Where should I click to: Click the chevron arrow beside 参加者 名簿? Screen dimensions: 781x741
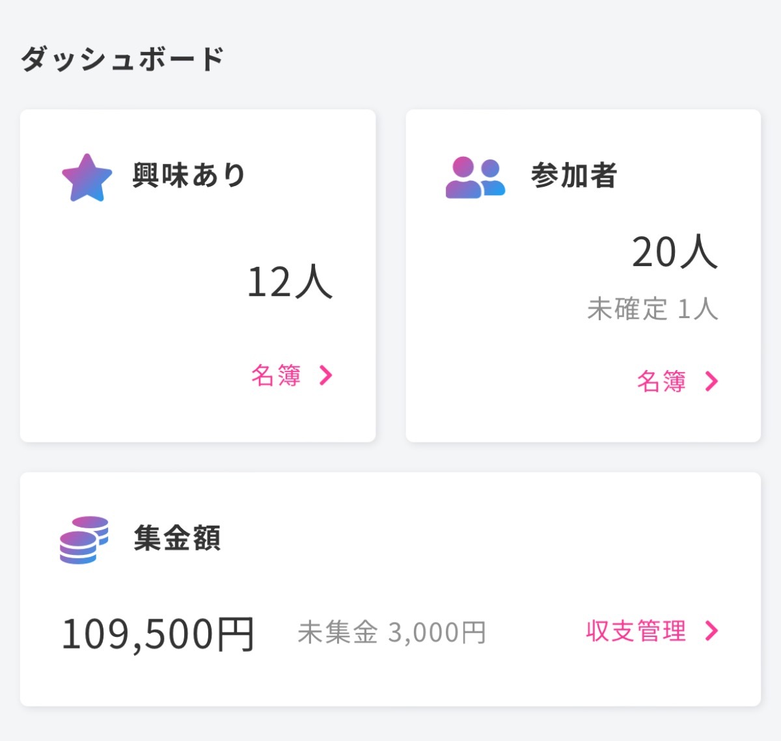711,381
